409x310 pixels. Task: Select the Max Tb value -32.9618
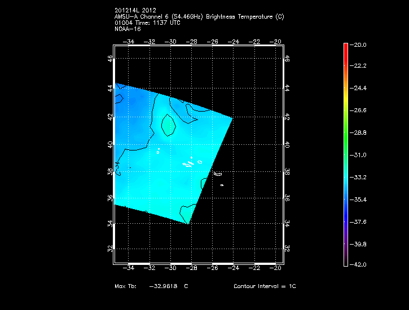click(x=163, y=286)
